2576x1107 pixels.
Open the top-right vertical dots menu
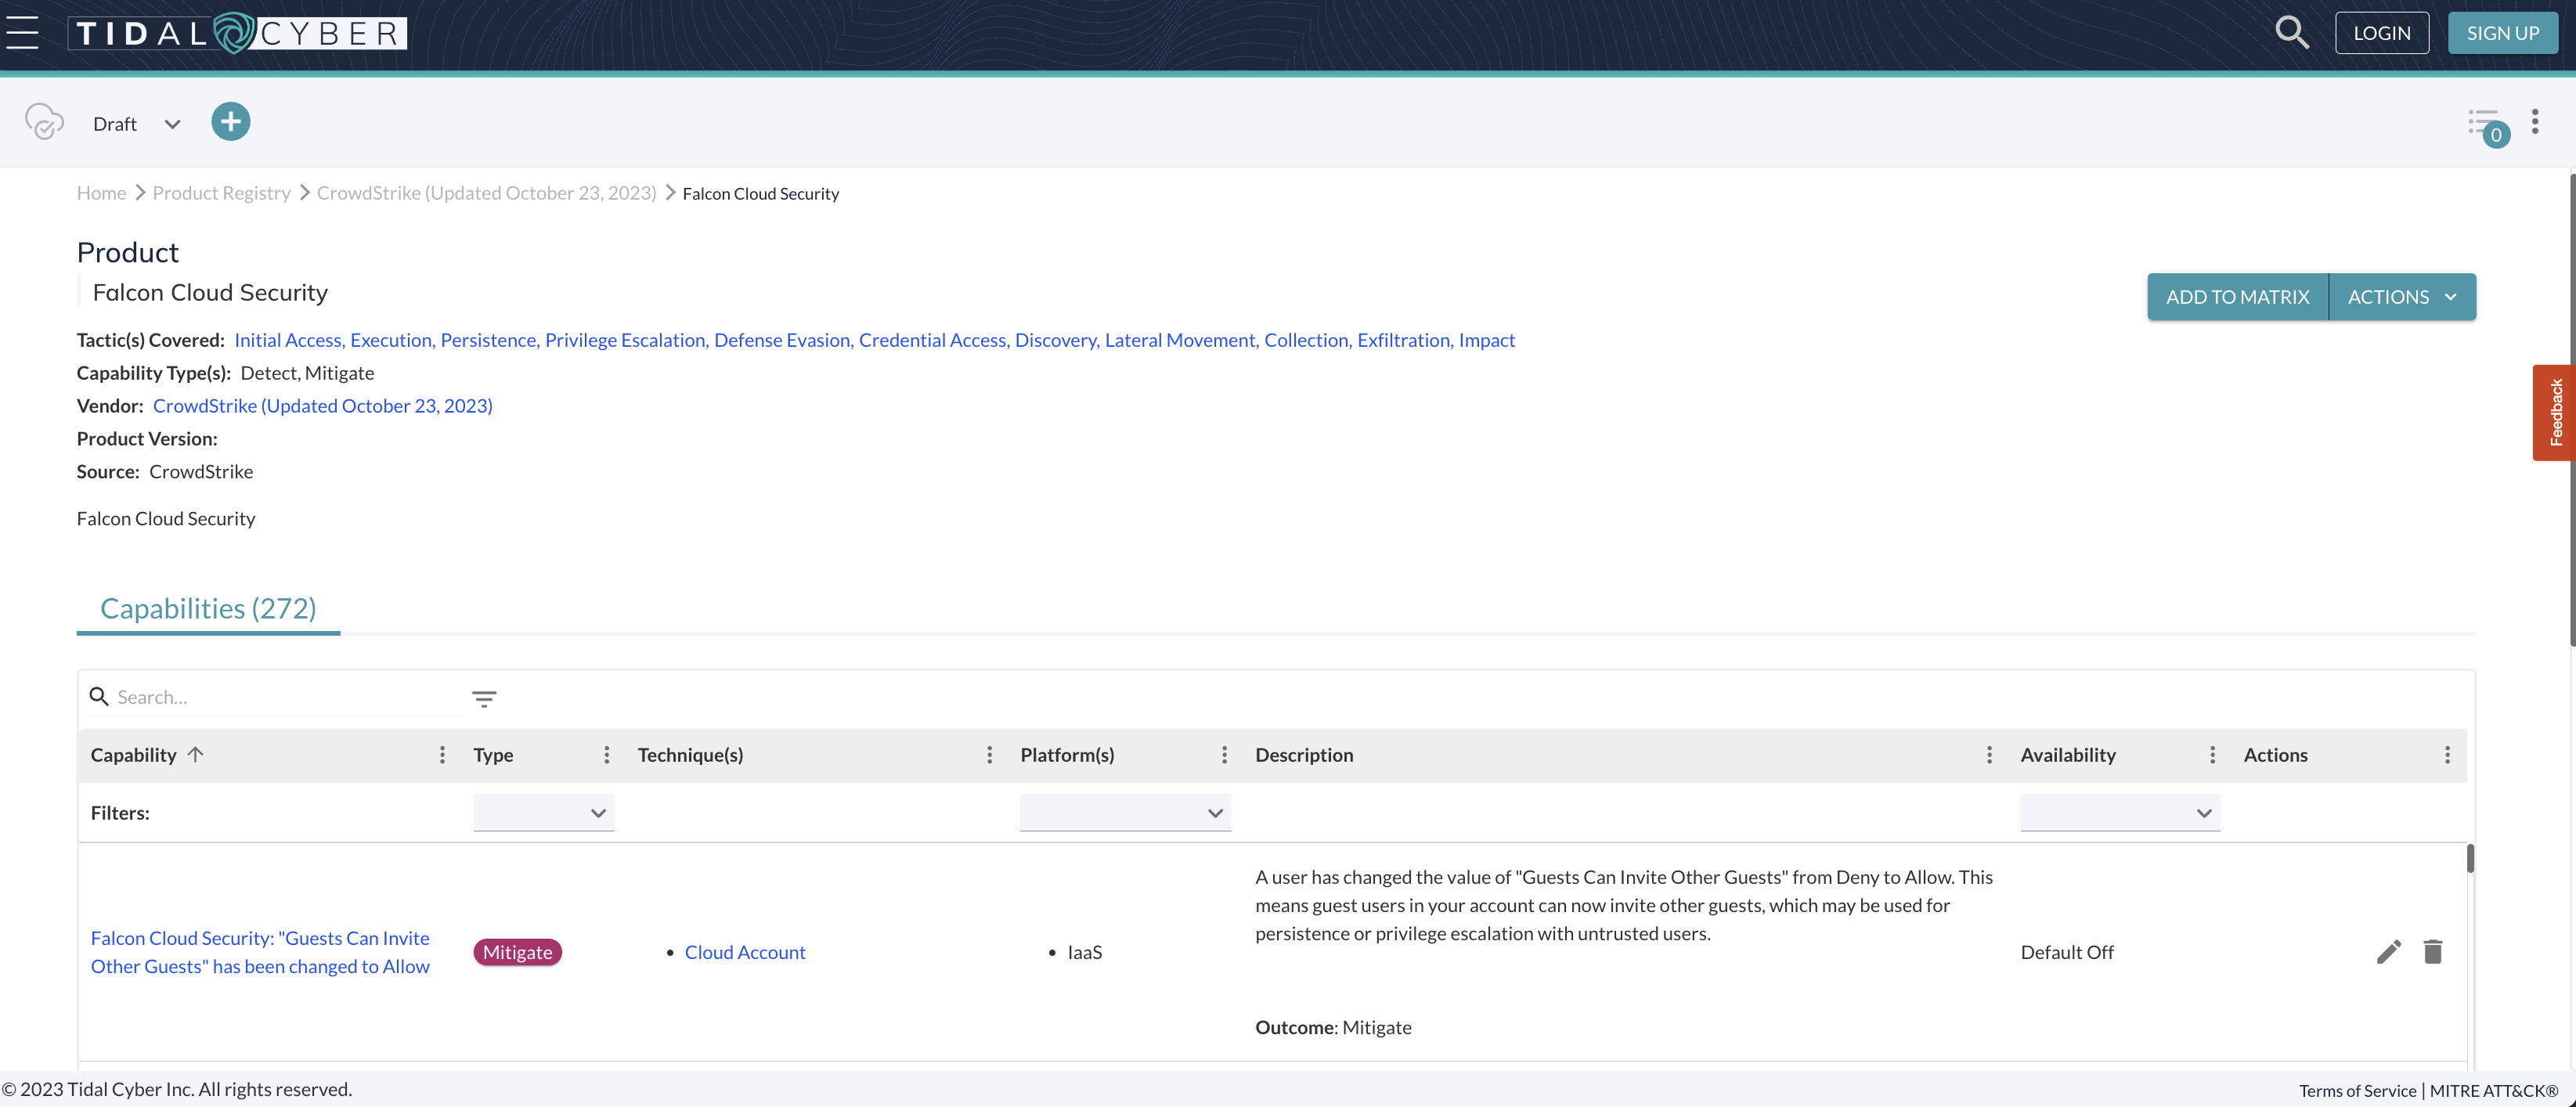pos(2534,122)
